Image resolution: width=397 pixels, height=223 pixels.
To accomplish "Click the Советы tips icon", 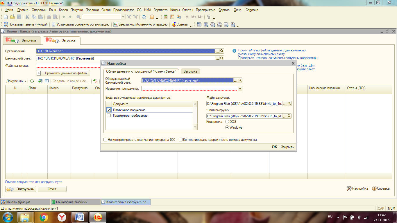I will [174, 24].
